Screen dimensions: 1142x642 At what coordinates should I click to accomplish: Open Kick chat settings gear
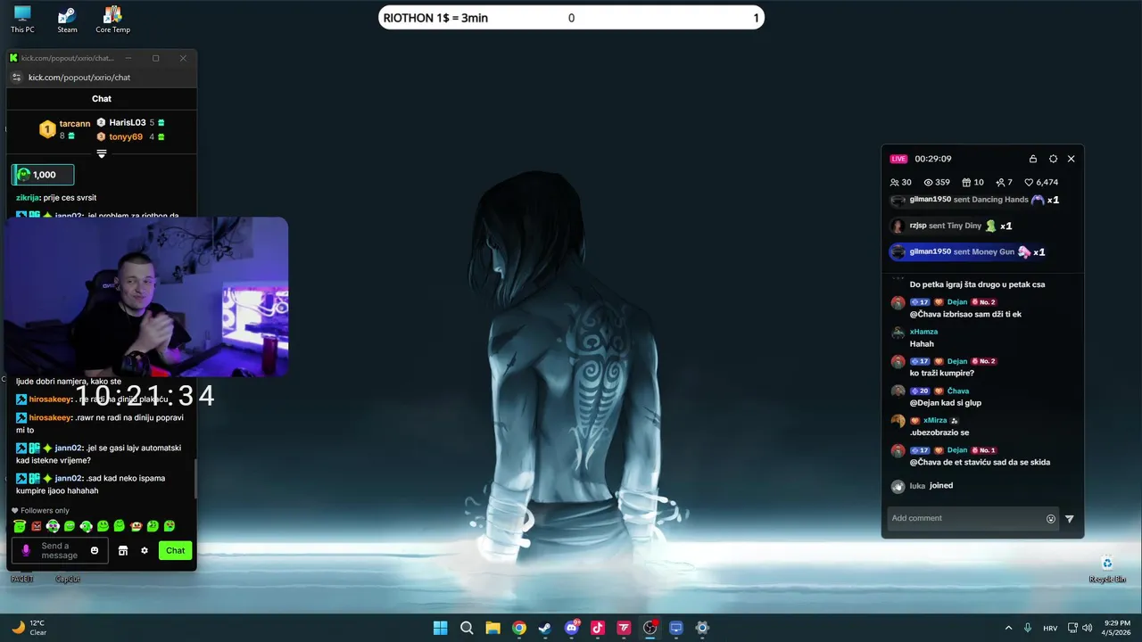tap(145, 550)
